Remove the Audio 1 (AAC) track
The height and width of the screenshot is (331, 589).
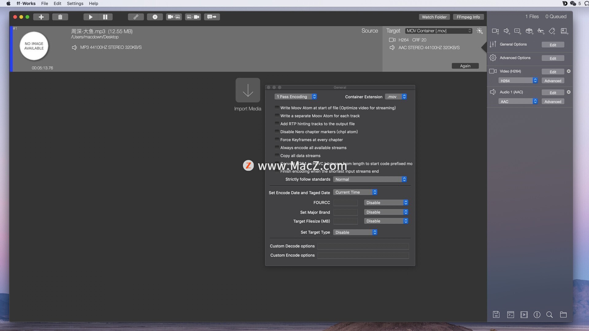point(568,92)
